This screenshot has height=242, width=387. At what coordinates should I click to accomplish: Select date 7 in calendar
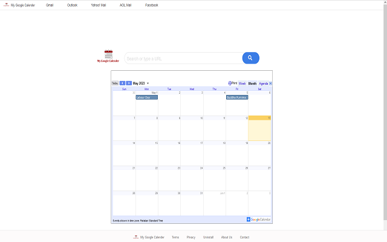click(x=134, y=118)
